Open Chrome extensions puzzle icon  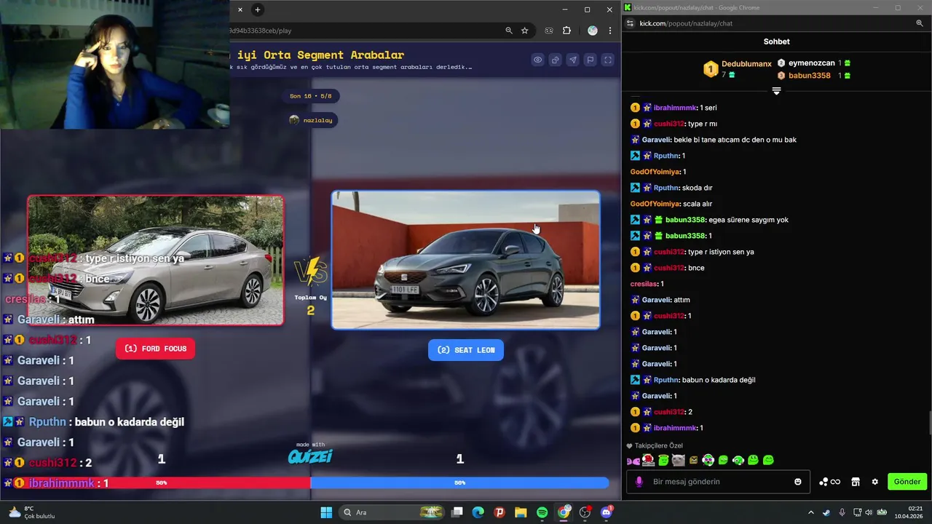[566, 31]
